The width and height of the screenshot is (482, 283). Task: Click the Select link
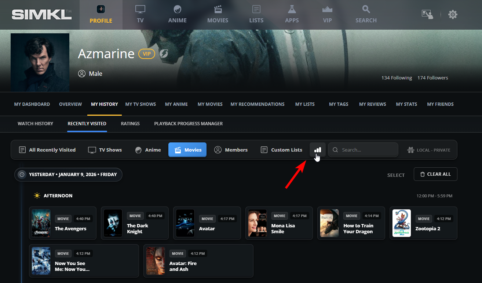[396, 175]
